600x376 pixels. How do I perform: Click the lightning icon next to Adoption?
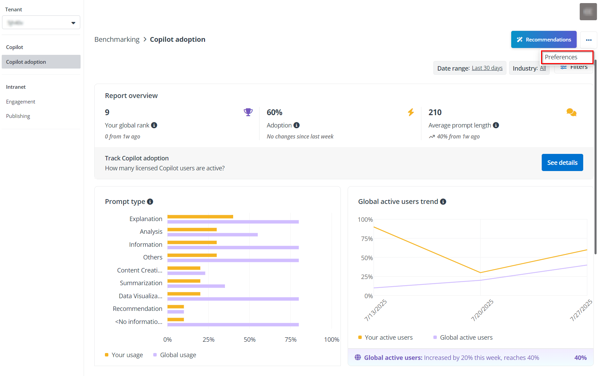410,112
